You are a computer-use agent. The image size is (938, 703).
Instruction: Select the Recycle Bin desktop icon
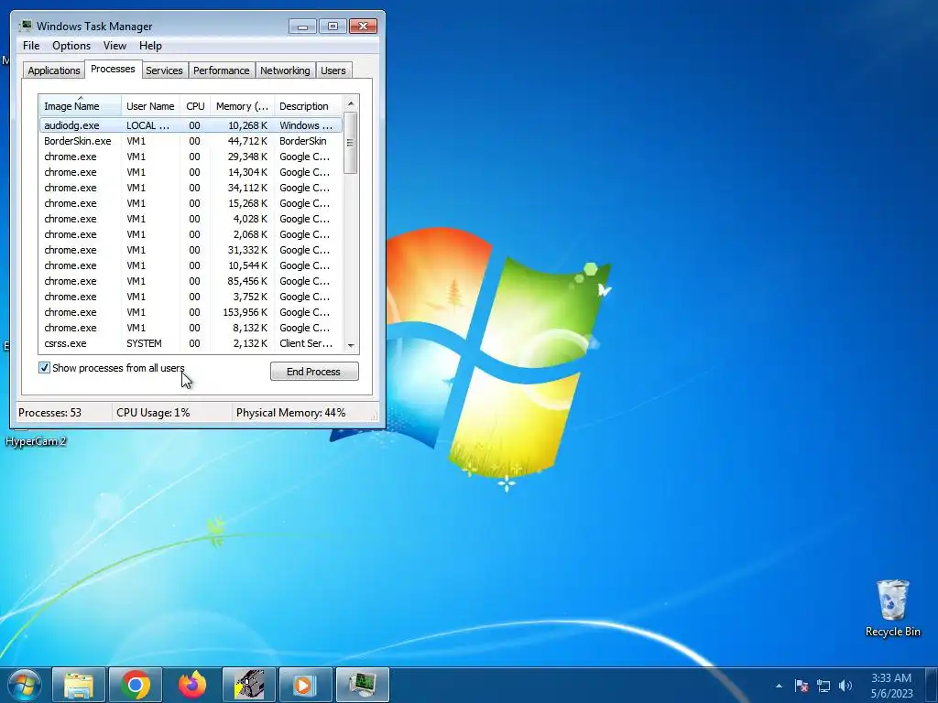[x=892, y=608]
